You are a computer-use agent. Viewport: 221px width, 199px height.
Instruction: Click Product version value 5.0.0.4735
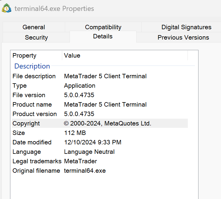[79, 114]
